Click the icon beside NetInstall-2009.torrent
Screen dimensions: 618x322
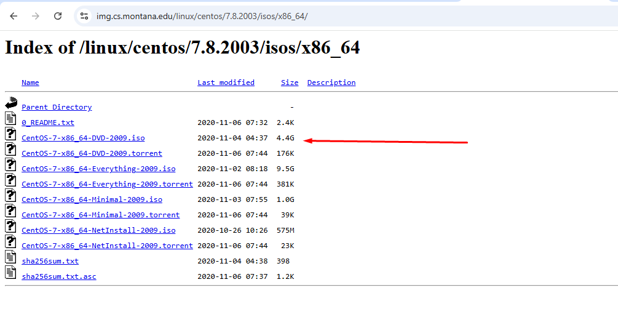click(x=10, y=241)
